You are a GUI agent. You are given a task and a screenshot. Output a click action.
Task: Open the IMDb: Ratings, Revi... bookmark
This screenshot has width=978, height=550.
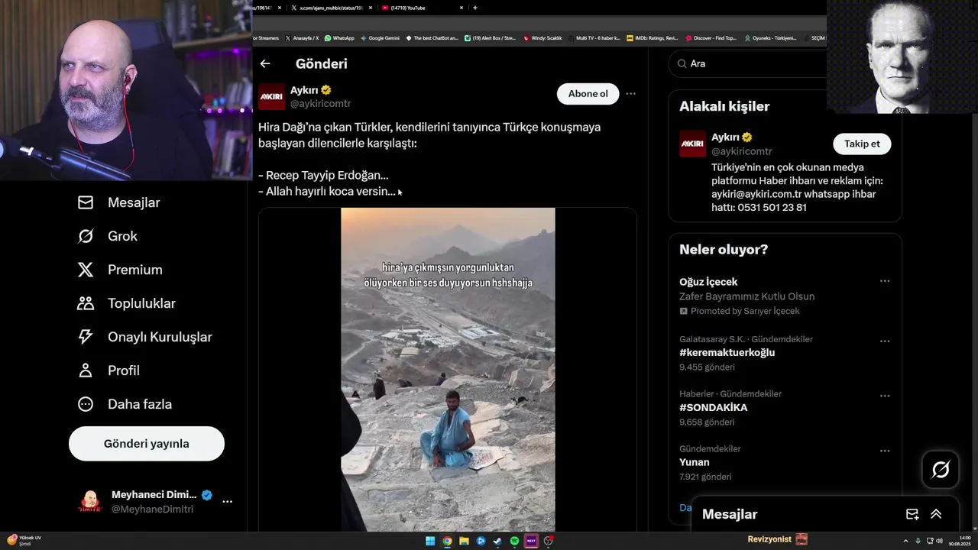tap(653, 37)
